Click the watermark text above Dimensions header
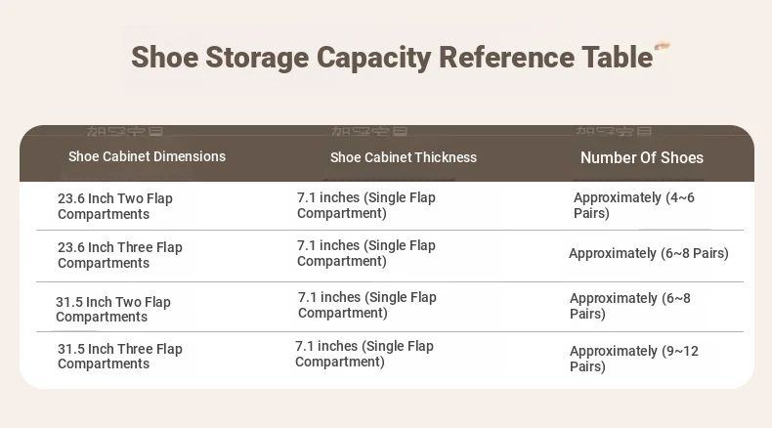This screenshot has width=772, height=428. click(x=125, y=132)
